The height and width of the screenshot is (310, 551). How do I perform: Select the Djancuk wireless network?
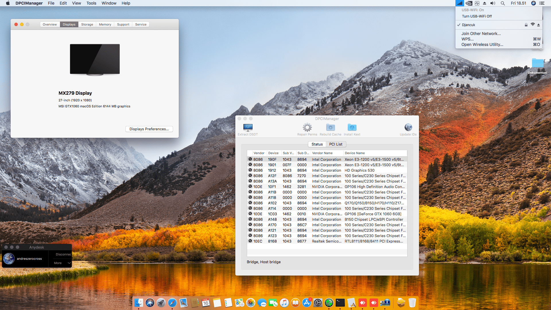pyautogui.click(x=469, y=25)
